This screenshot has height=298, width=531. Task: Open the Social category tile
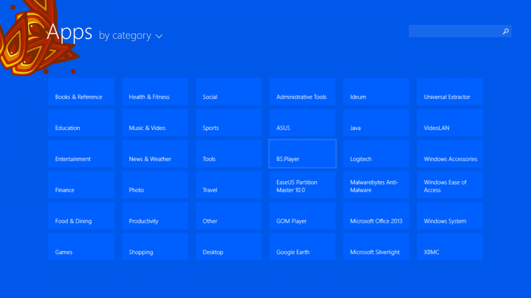[229, 92]
